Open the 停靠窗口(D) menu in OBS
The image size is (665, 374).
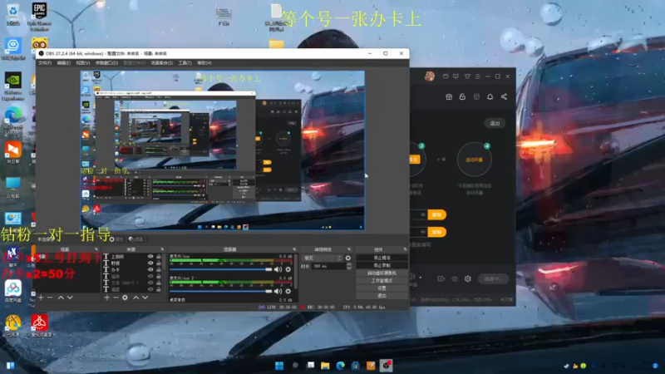click(x=106, y=63)
